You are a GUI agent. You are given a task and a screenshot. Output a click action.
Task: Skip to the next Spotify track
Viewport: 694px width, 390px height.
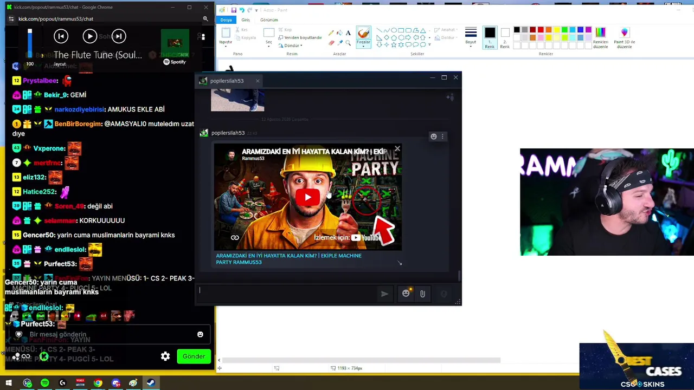(x=119, y=36)
